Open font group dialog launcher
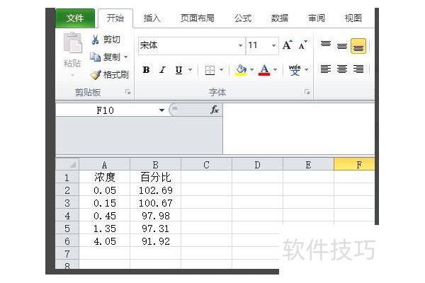This screenshot has width=425, height=283. pyautogui.click(x=307, y=92)
